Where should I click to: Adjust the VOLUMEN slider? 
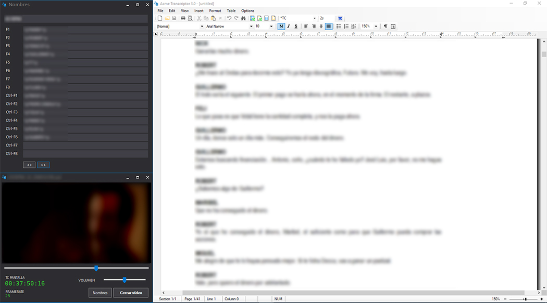pyautogui.click(x=125, y=279)
